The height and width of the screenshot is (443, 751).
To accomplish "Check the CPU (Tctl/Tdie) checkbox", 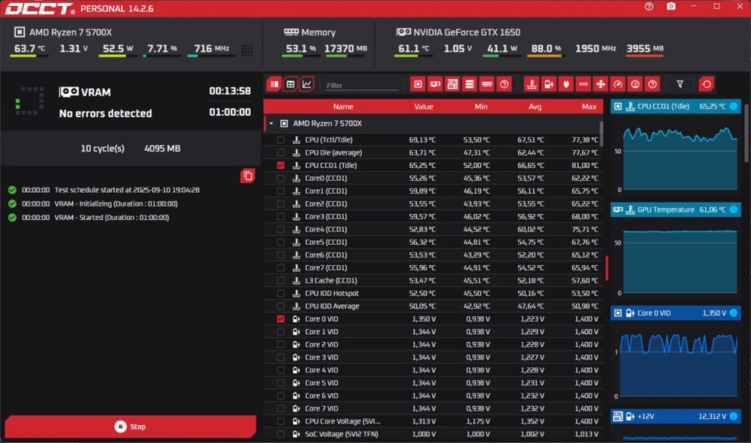I will point(281,140).
